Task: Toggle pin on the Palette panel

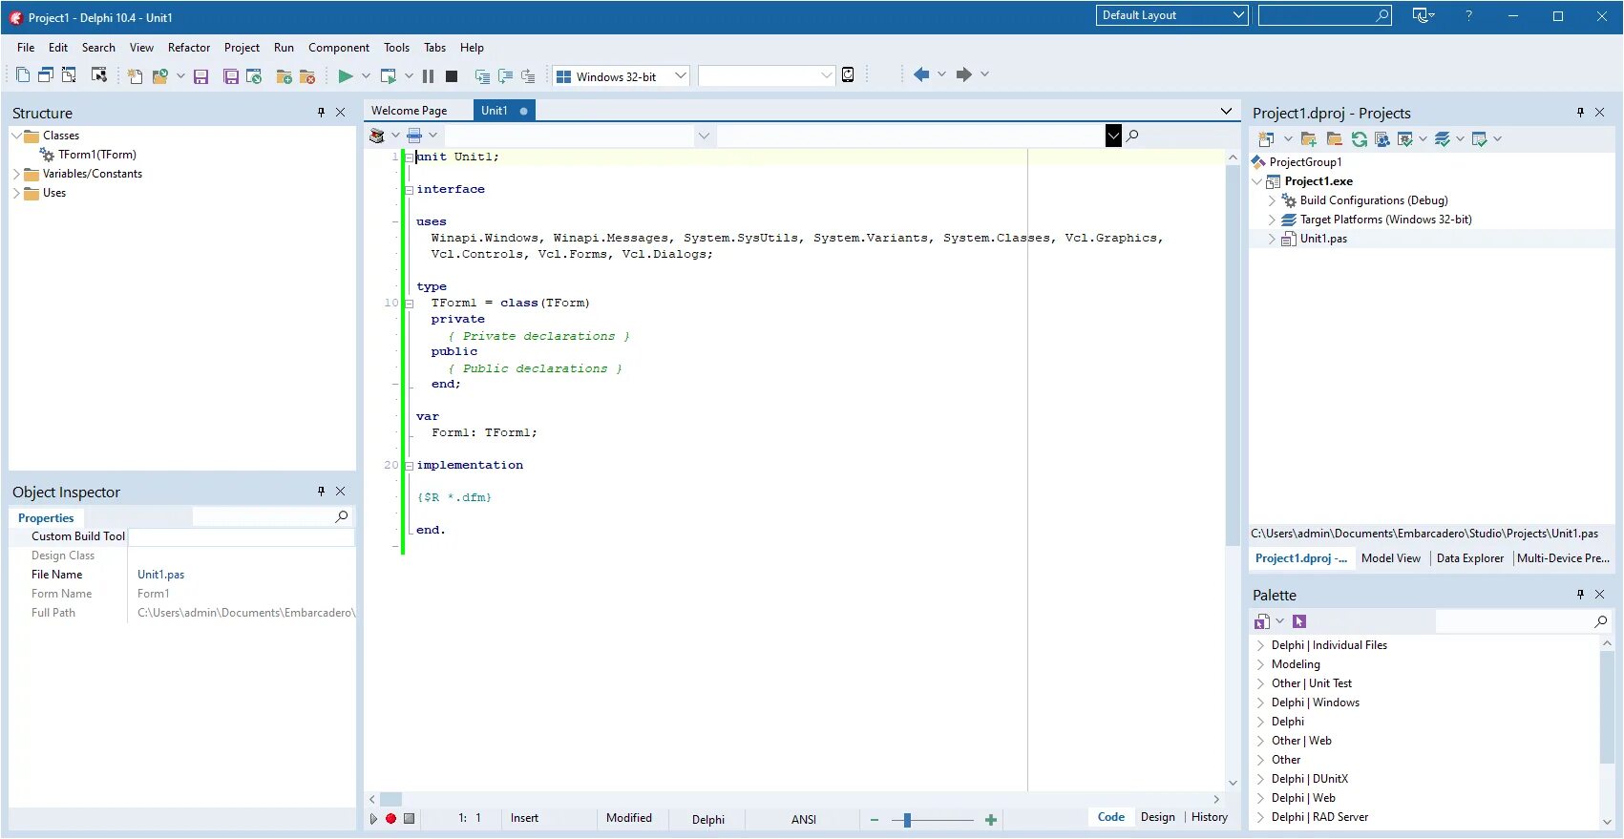Action: (1580, 595)
